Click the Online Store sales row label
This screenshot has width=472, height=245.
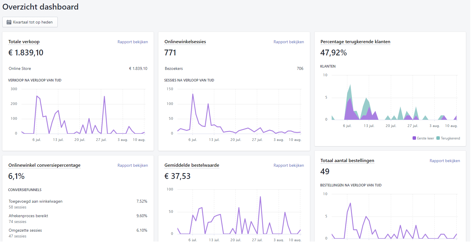tap(20, 69)
